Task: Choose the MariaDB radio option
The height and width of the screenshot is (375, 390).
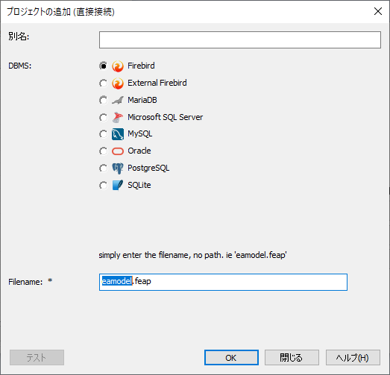Action: point(104,100)
